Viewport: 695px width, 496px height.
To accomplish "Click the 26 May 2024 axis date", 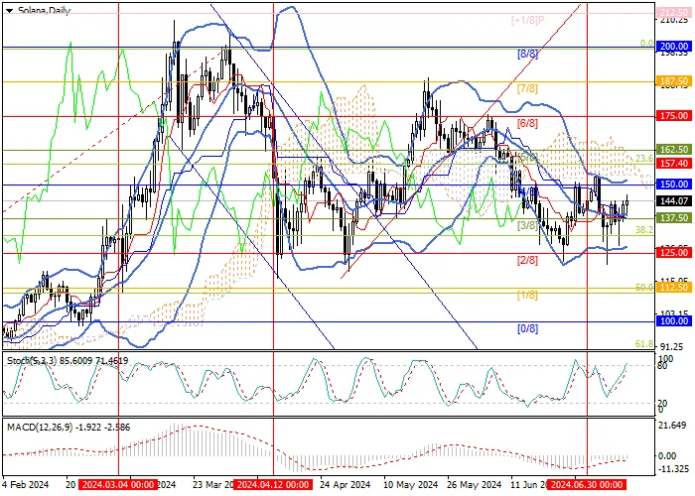I will [474, 484].
